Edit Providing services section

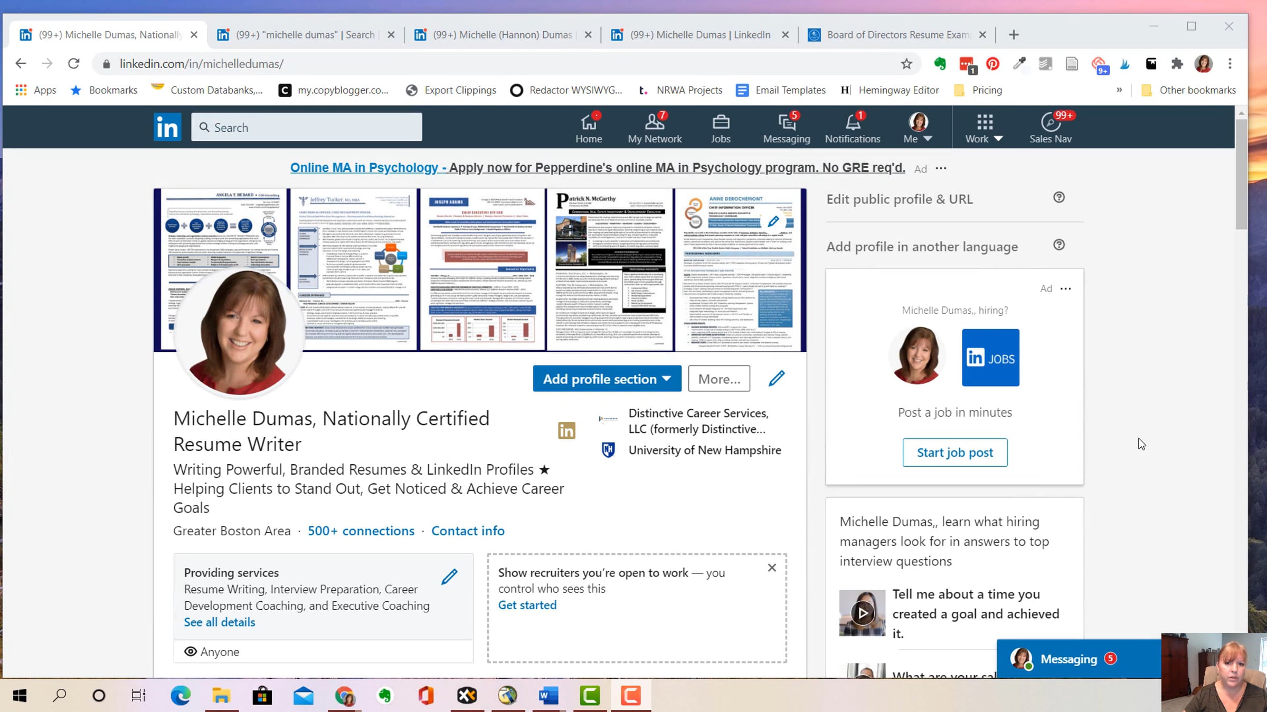[449, 576]
